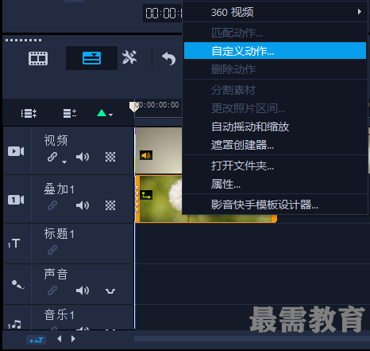Mute the 叠加1 overlay track

[x=83, y=205]
